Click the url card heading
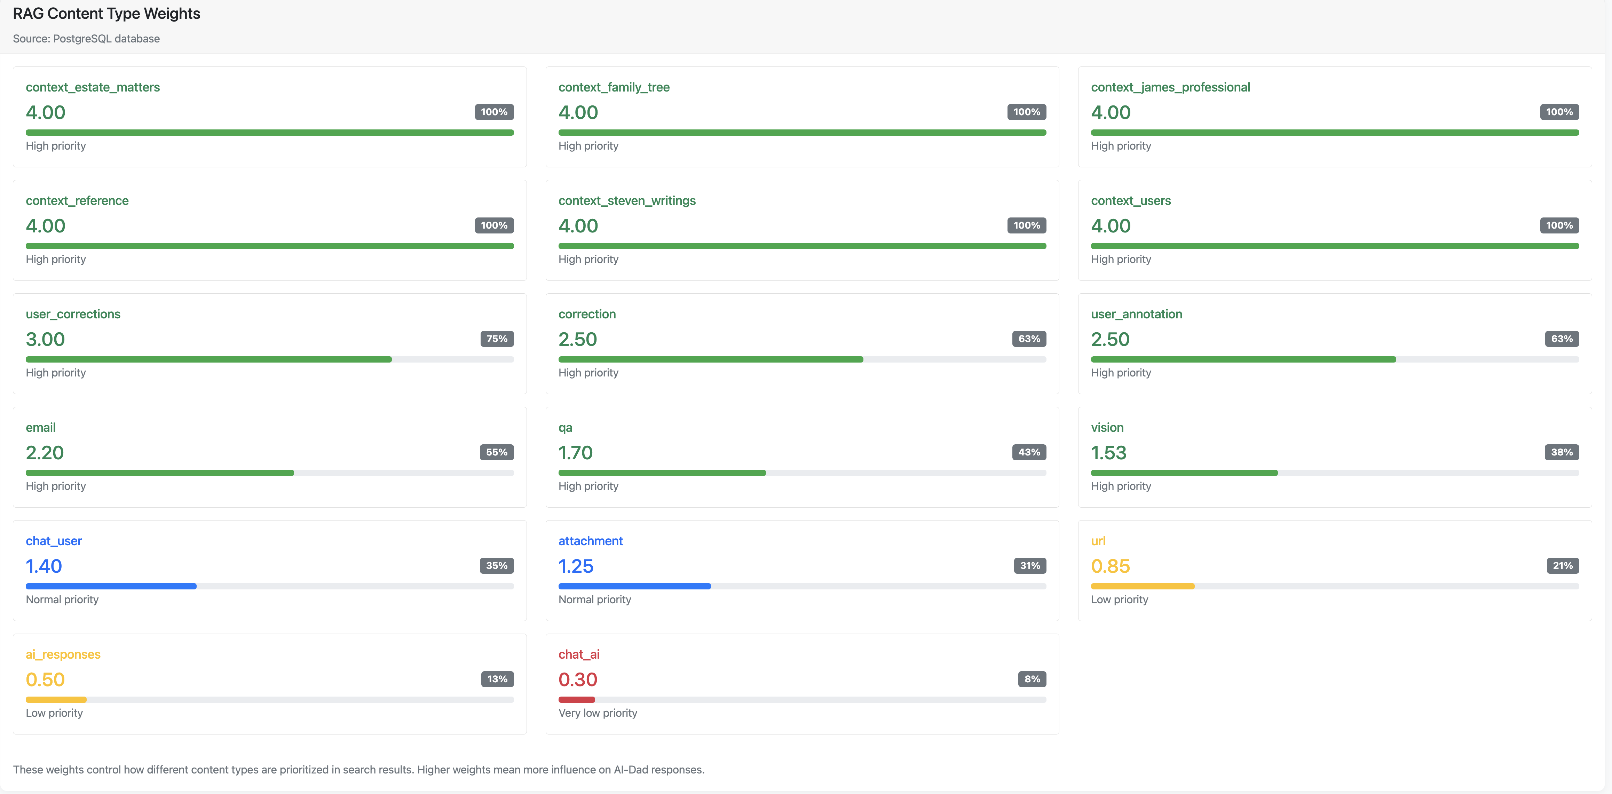 [1098, 541]
